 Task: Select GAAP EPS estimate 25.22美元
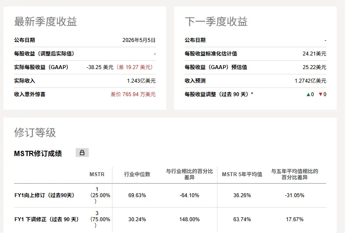[314, 67]
